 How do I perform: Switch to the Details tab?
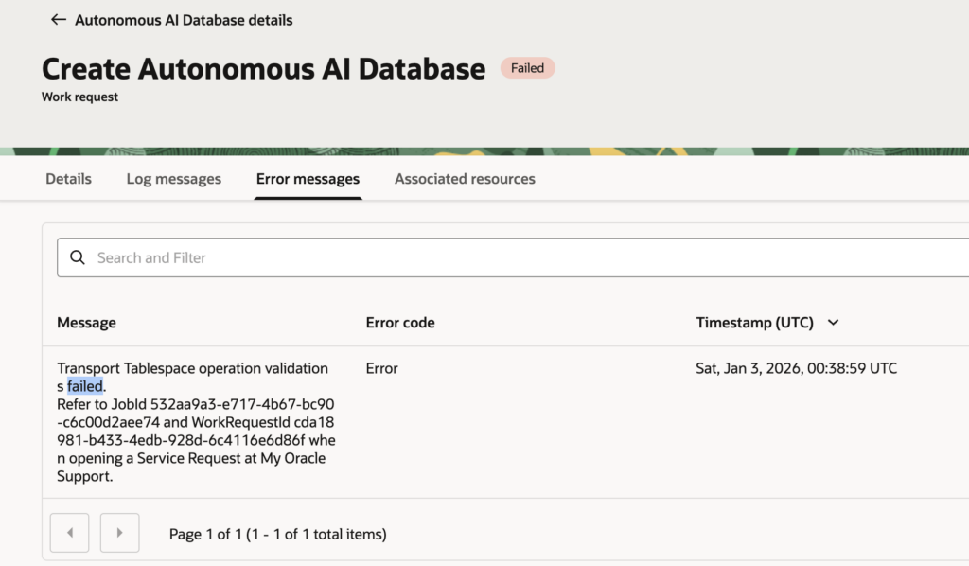point(68,179)
